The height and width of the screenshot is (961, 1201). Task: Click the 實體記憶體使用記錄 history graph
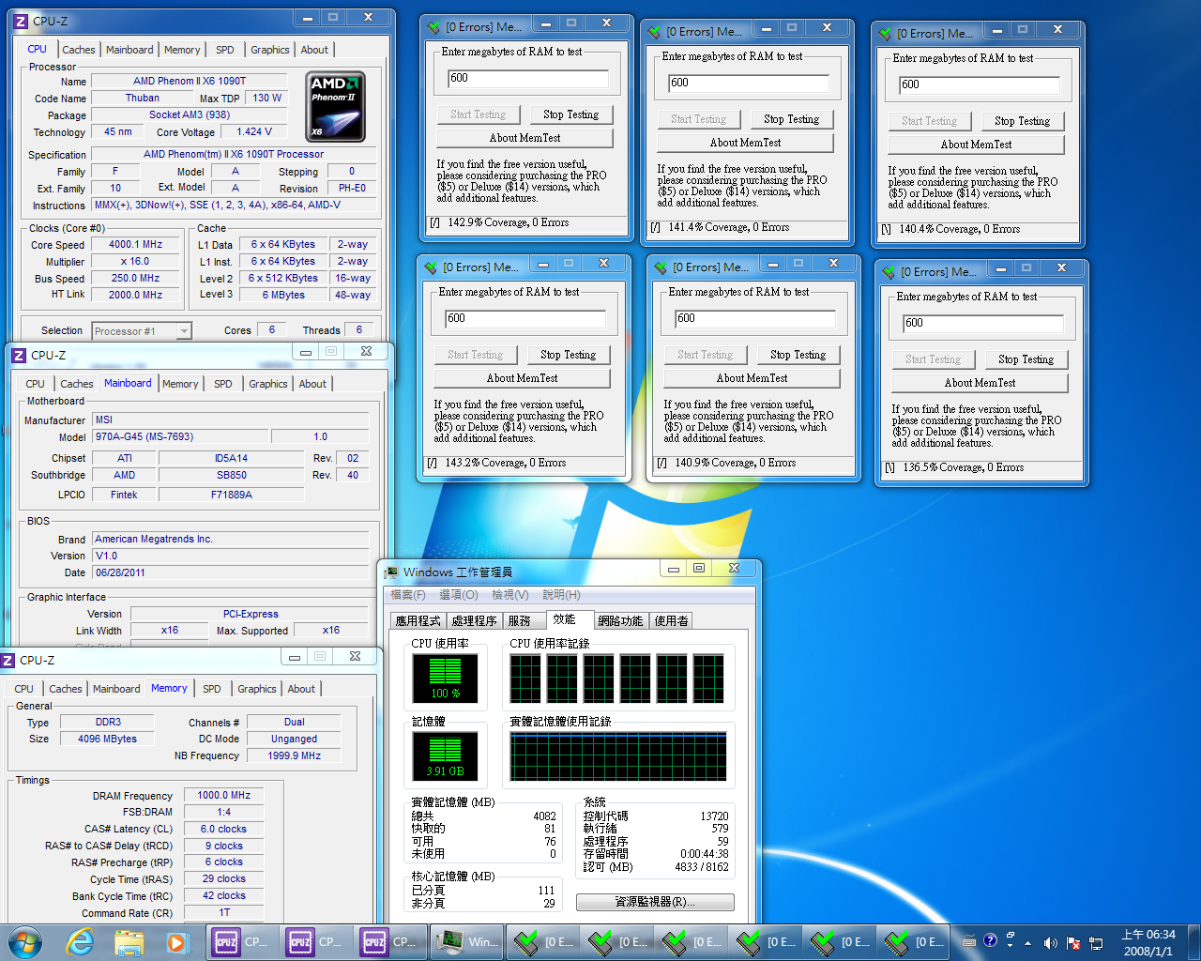[618, 756]
